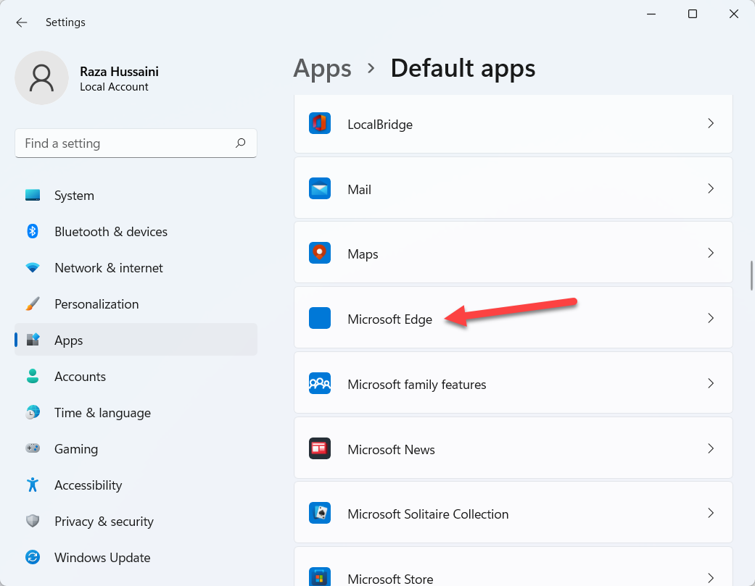The width and height of the screenshot is (755, 586).
Task: Click the back arrow in Settings header
Action: pyautogui.click(x=22, y=22)
